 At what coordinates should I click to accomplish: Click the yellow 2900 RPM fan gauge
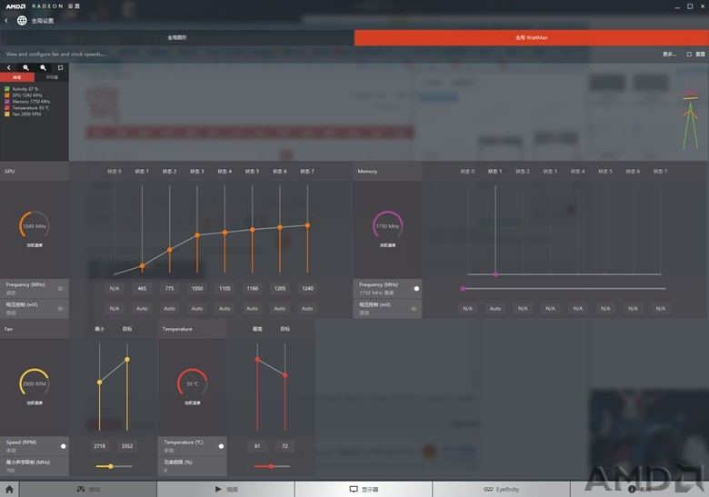coord(35,383)
